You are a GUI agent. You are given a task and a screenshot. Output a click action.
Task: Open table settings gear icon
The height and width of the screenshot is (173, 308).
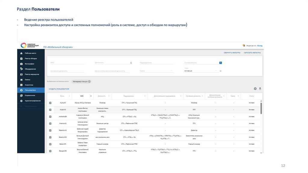click(255, 89)
